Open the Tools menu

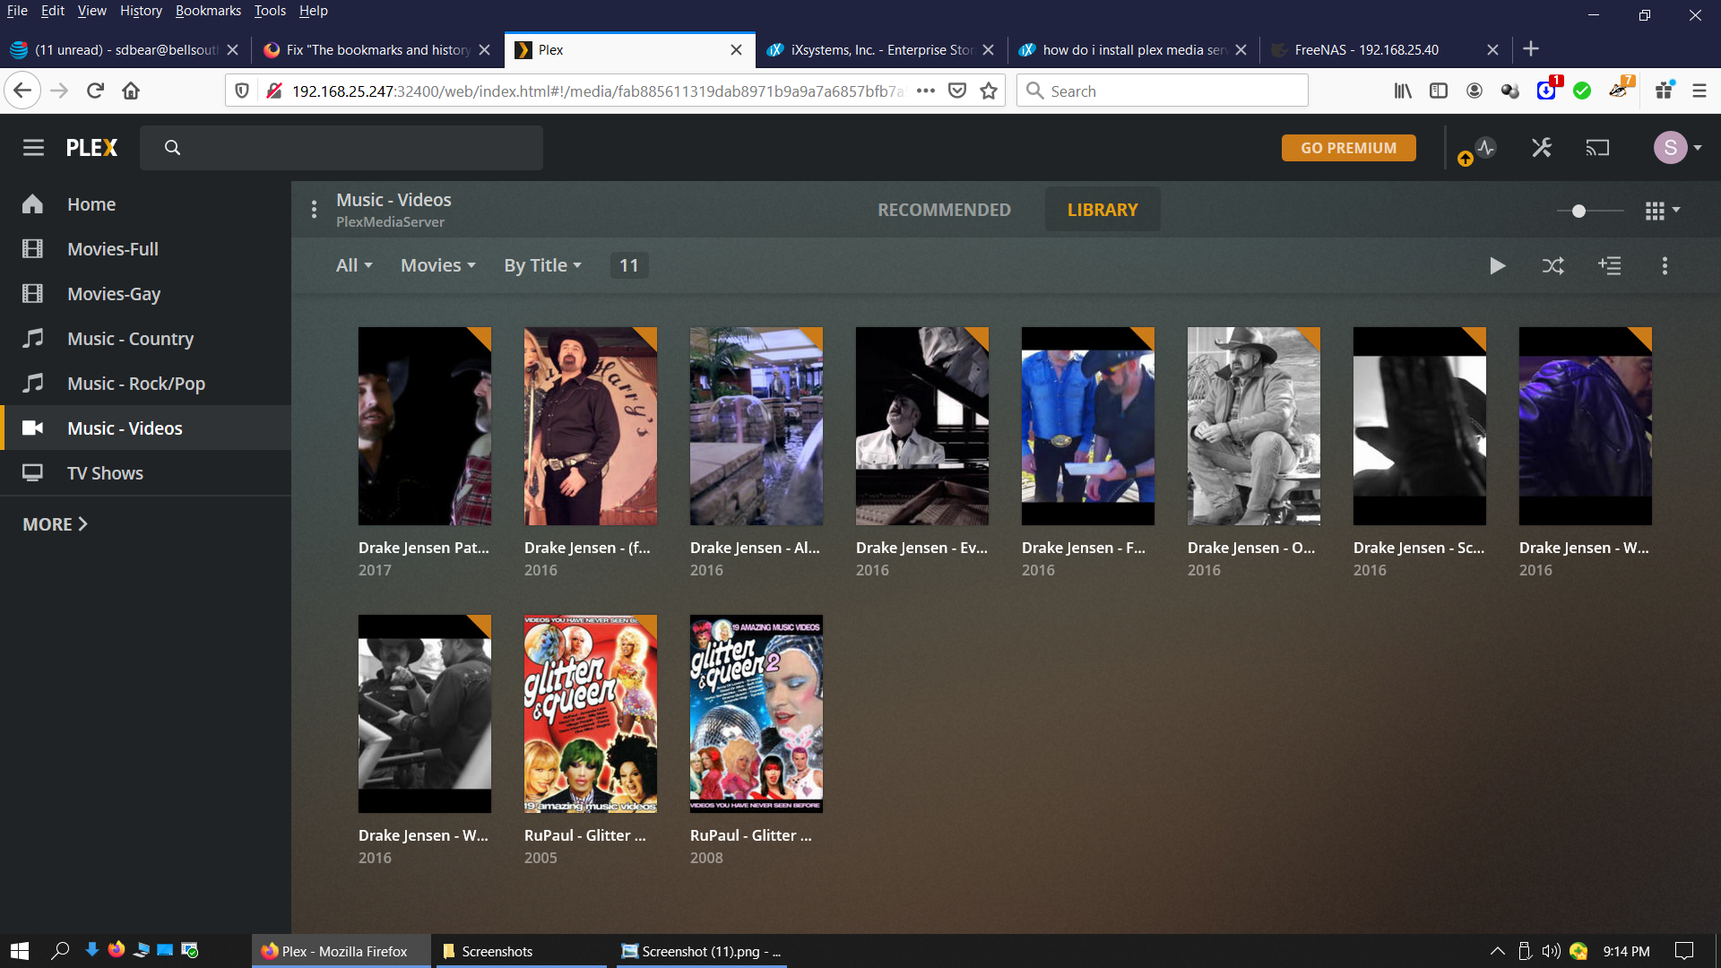click(270, 11)
